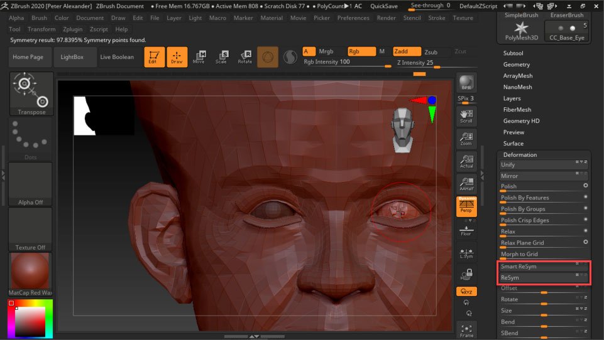604x340 pixels.
Task: Click the DefaultZScript button
Action: click(478, 6)
